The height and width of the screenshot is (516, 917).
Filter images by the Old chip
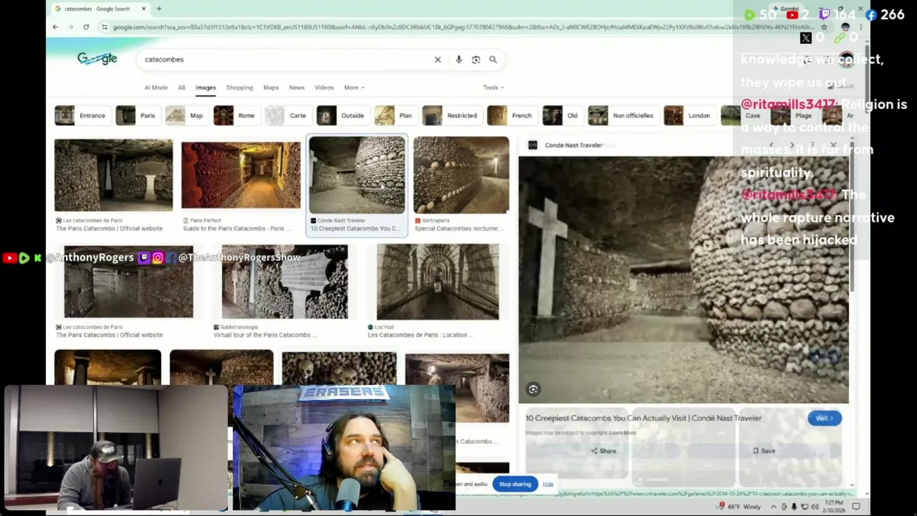click(562, 115)
